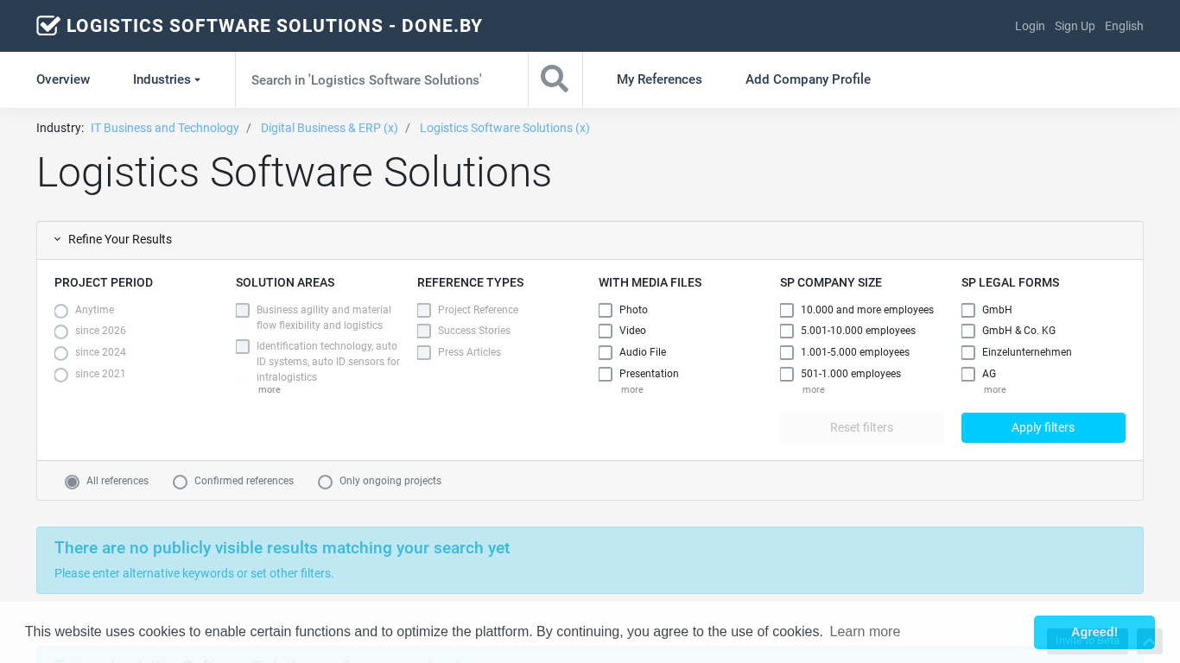Screen dimensions: 1180x663
Task: Click the search input field
Action: point(381,79)
